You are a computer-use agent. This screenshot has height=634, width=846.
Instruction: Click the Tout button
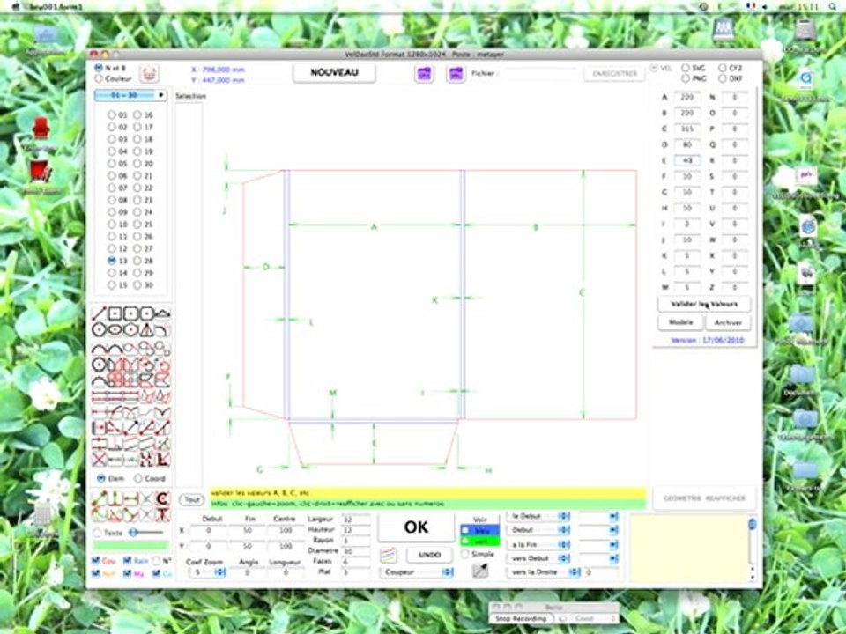[191, 500]
